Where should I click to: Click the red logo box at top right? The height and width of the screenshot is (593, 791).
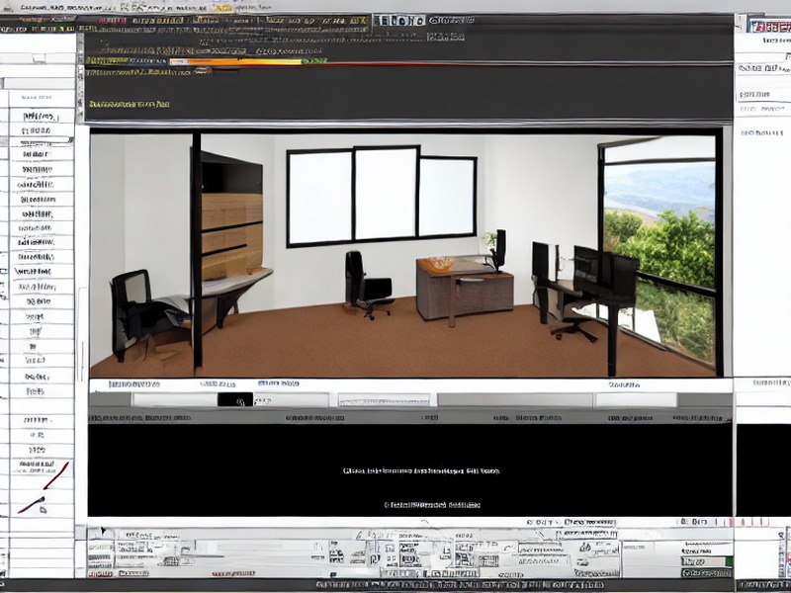[770, 26]
